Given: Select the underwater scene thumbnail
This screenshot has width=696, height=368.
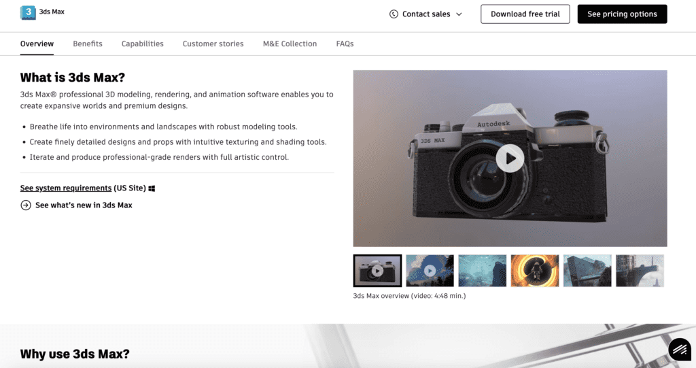Looking at the screenshot, I should (482, 271).
